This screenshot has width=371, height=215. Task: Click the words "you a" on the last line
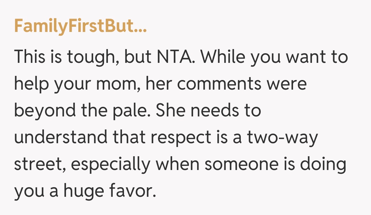pyautogui.click(x=35, y=191)
